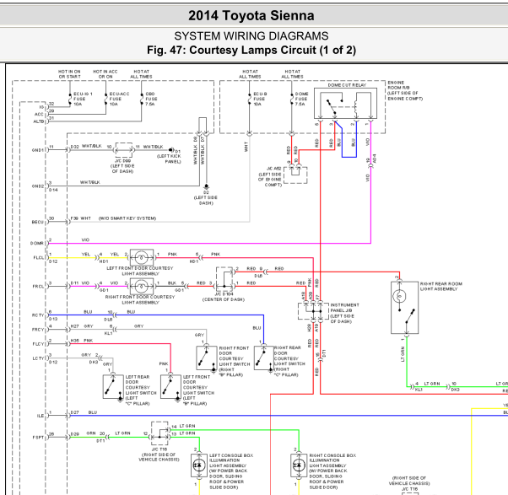This screenshot has width=508, height=495.
Task: Click the Dome Cut Relay symbol box
Action: (345, 103)
